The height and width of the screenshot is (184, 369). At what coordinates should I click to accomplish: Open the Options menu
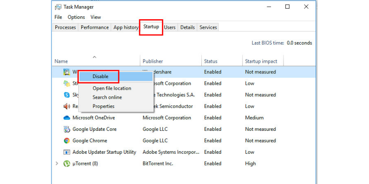(x=76, y=17)
